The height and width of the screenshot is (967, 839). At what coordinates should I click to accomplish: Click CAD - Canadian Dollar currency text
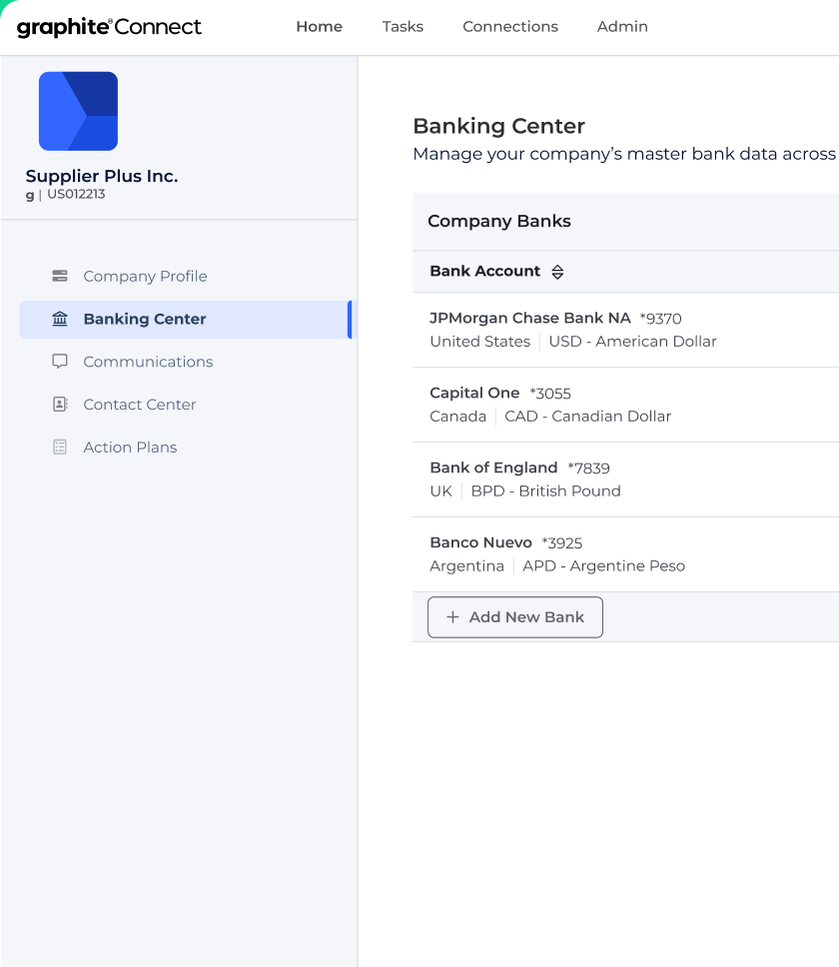pos(587,417)
